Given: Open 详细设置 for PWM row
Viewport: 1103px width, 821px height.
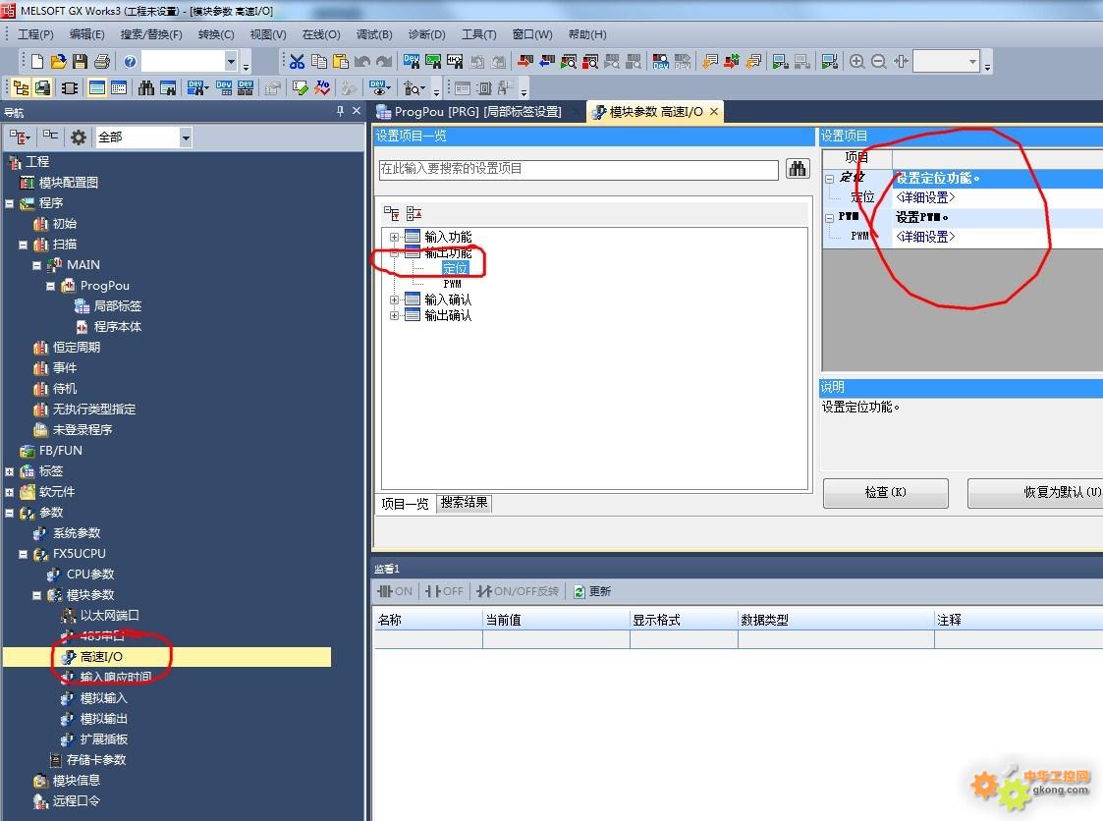Looking at the screenshot, I should tap(925, 237).
